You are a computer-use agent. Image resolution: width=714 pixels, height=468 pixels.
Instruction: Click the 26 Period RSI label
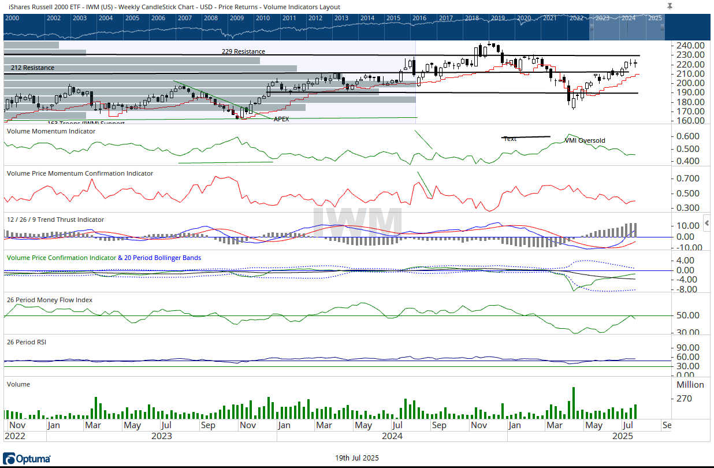click(x=26, y=341)
